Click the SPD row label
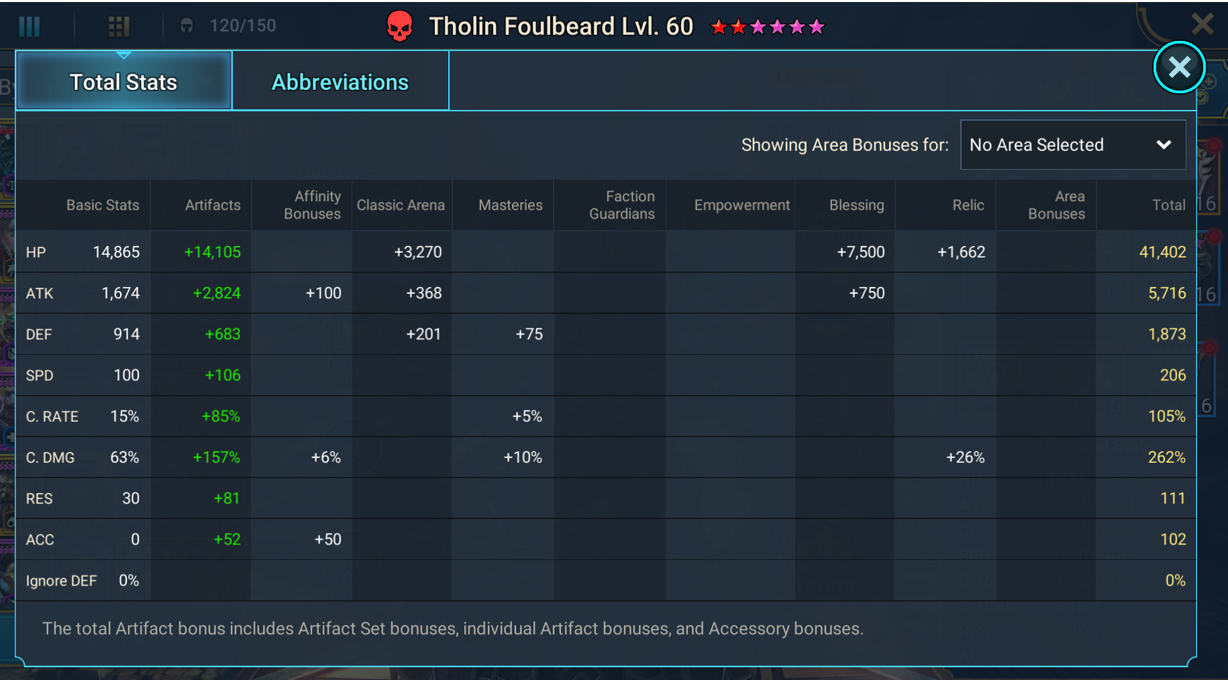This screenshot has width=1228, height=680. pos(39,376)
